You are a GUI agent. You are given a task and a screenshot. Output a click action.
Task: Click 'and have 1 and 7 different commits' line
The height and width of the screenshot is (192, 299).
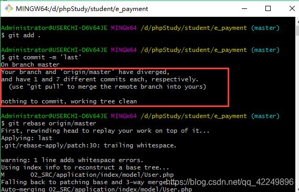pos(100,79)
